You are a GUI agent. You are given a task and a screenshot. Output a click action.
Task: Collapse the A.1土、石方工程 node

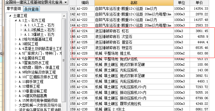16,21
